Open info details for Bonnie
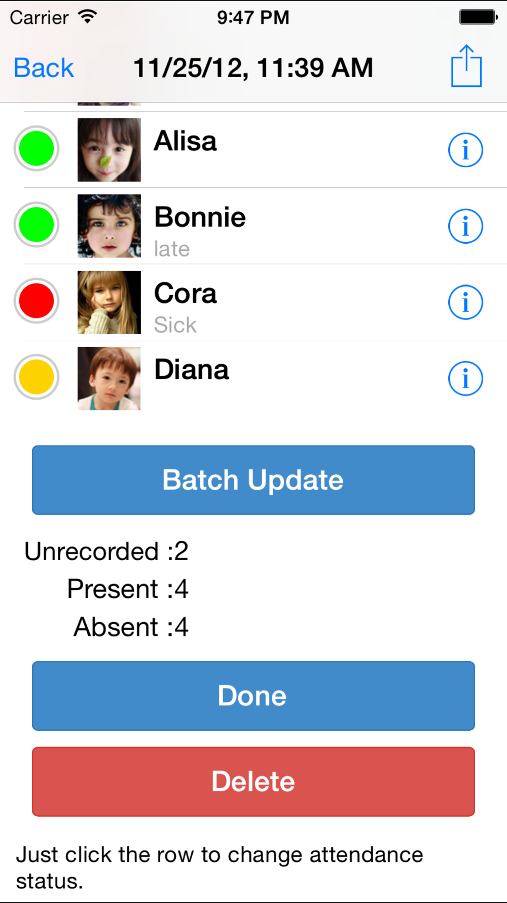 coord(465,226)
